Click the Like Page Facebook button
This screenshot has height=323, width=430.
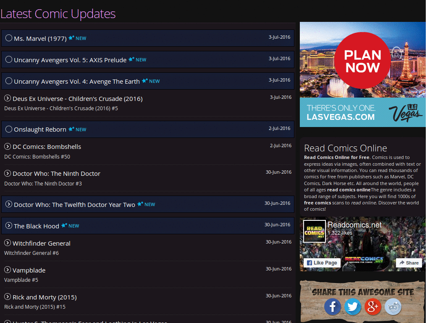click(322, 263)
